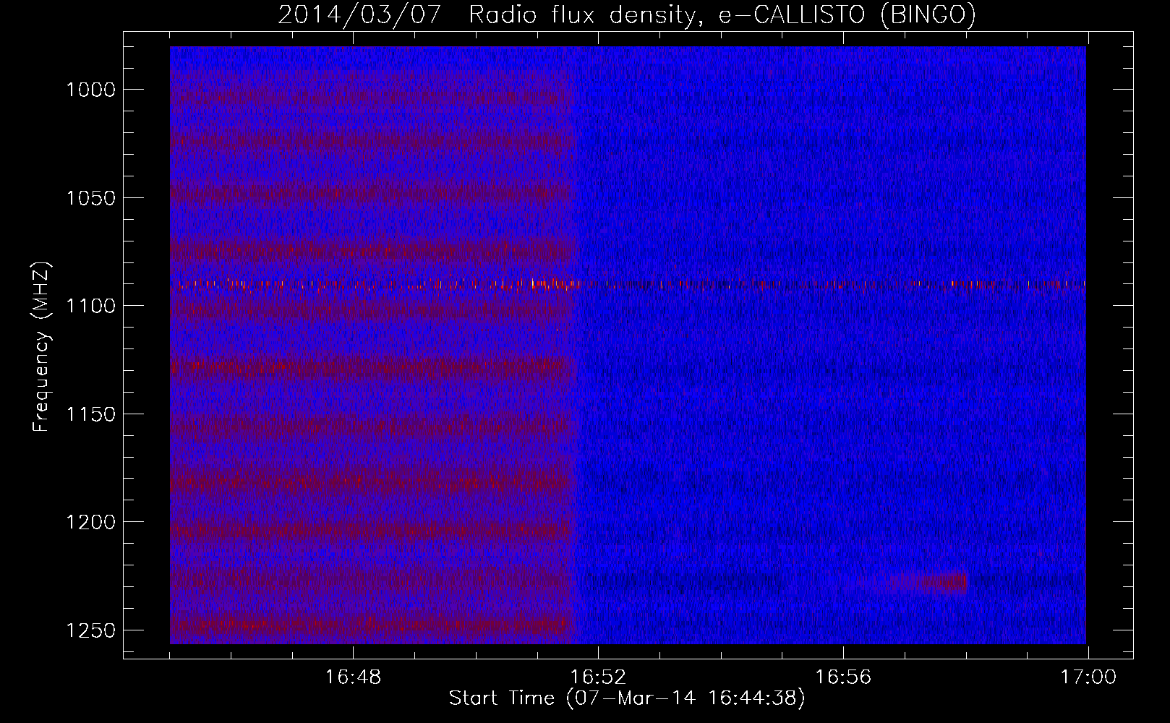This screenshot has width=1170, height=723.
Task: Click the red burst feature near 1230 MHz
Action: [x=914, y=582]
